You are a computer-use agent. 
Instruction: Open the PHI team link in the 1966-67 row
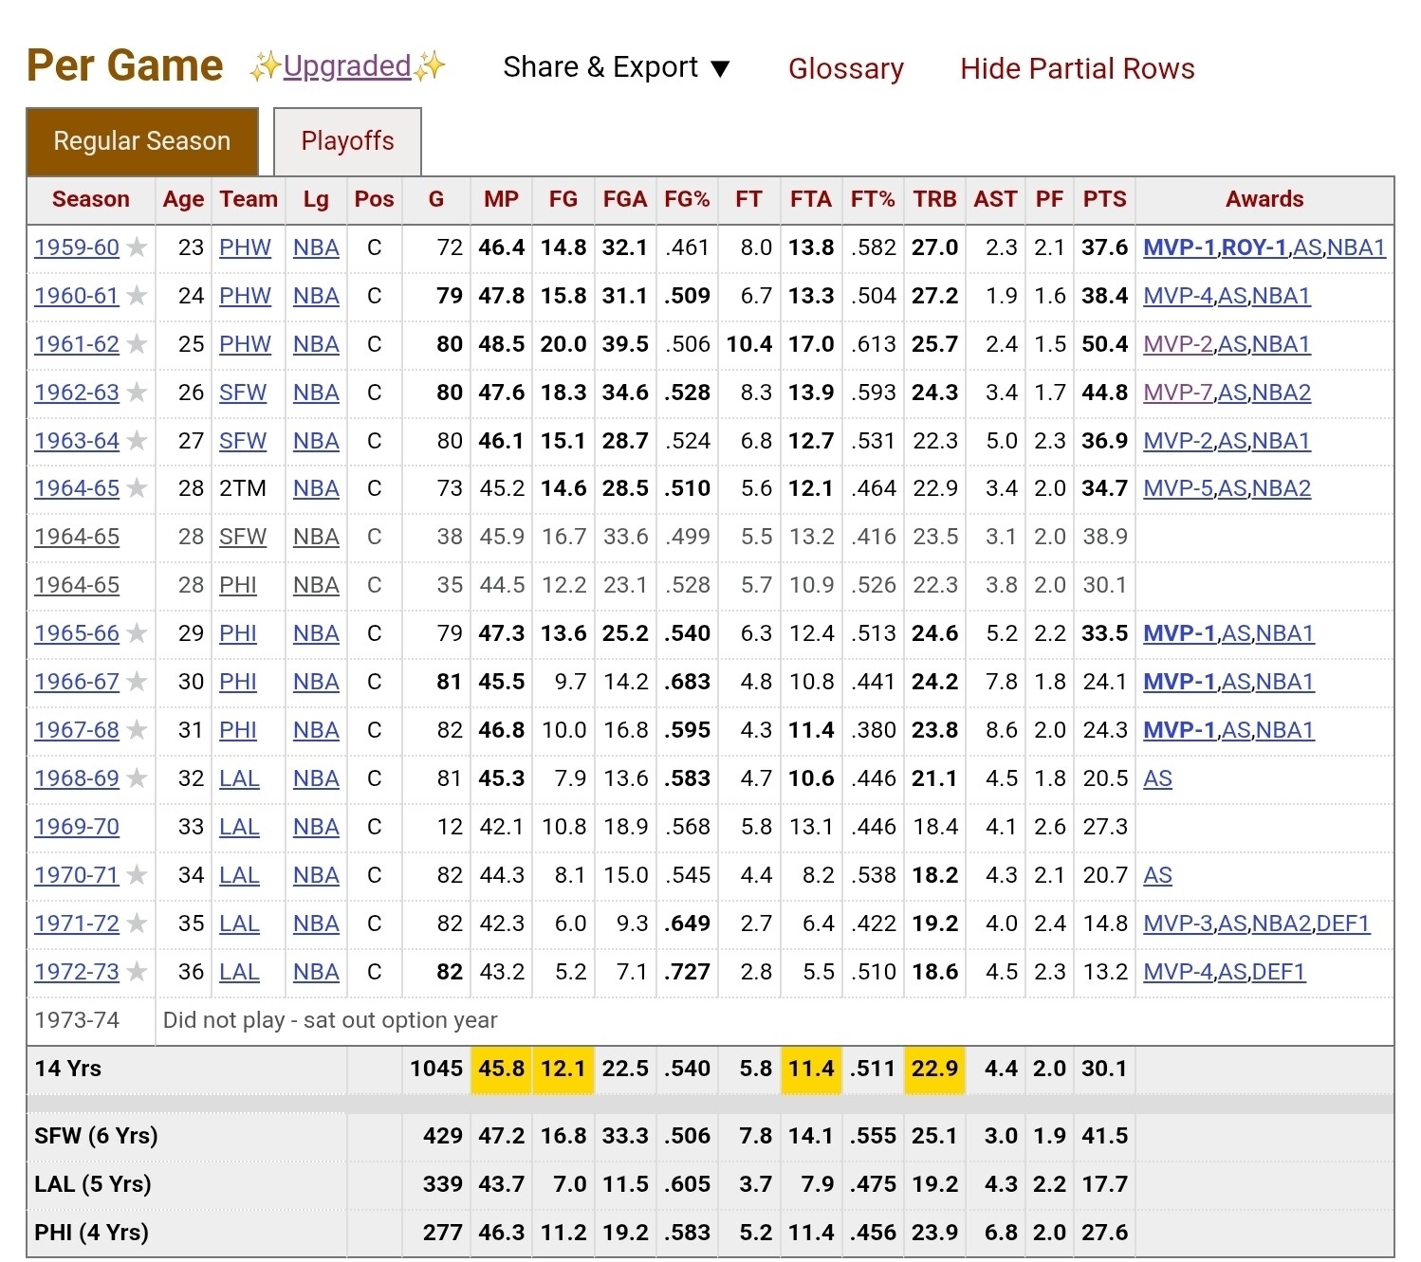(x=238, y=682)
